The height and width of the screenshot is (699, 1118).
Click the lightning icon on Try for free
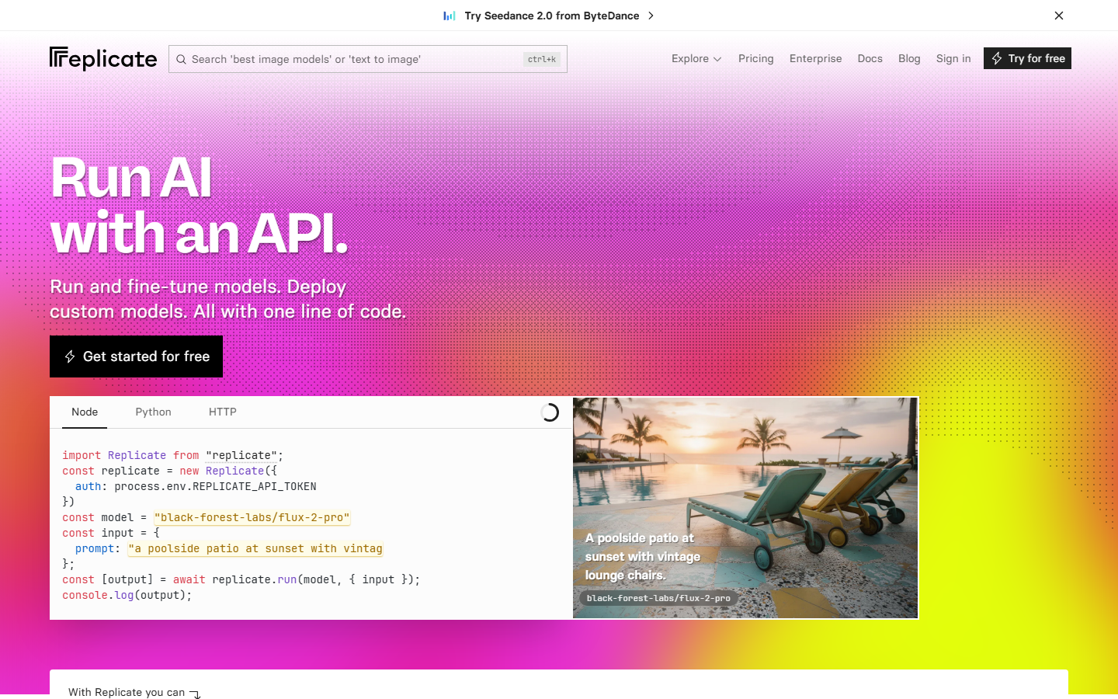click(x=996, y=58)
